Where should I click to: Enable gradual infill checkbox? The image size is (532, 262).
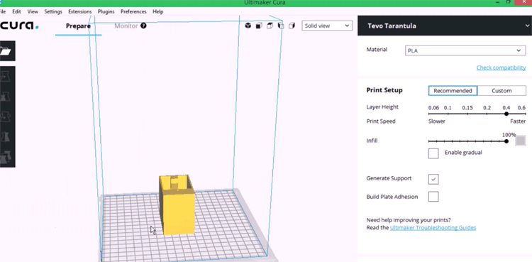pos(433,153)
